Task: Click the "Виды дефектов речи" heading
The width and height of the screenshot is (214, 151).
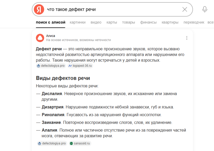Action: click(x=63, y=78)
